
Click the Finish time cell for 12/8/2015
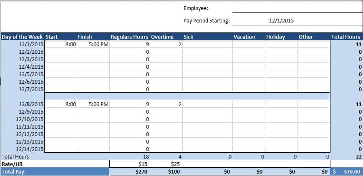[x=93, y=104]
